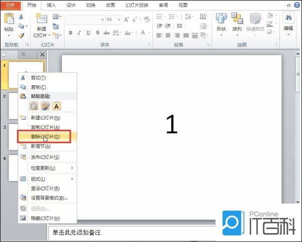
Task: Open the slide Layout icon in the ribbon
Action: tap(55, 17)
